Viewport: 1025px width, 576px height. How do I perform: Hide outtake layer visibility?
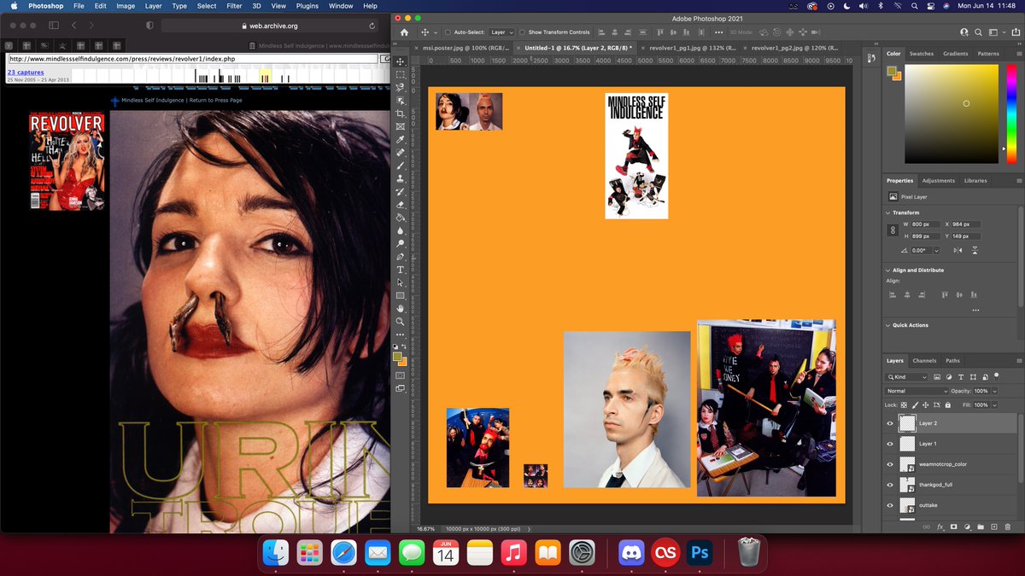point(890,505)
